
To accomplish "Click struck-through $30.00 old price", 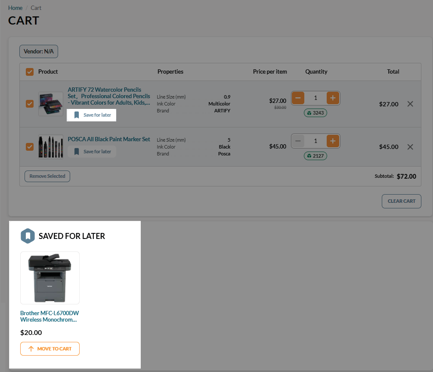I will pos(280,108).
